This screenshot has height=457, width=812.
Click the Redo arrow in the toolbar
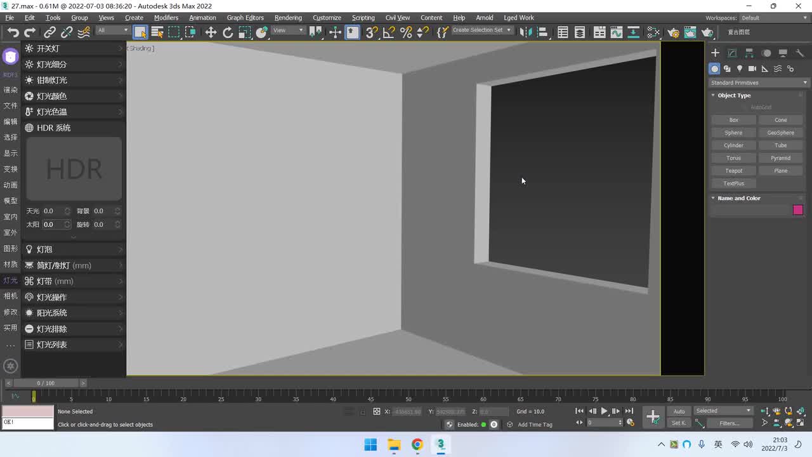coord(29,32)
